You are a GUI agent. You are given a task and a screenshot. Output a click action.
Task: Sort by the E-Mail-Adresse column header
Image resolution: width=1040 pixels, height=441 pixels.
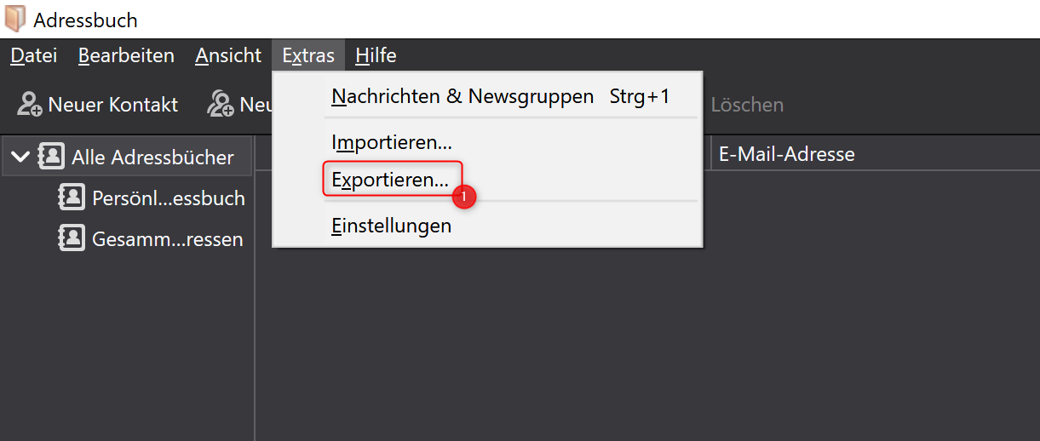pos(787,154)
